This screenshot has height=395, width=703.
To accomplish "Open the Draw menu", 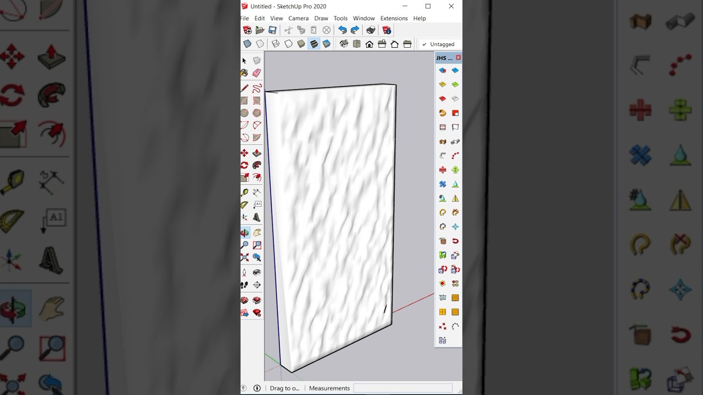I will [x=321, y=18].
